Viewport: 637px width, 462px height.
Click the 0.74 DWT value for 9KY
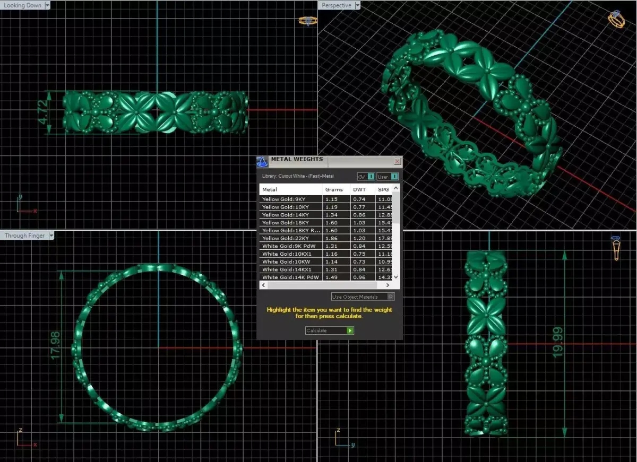point(359,199)
